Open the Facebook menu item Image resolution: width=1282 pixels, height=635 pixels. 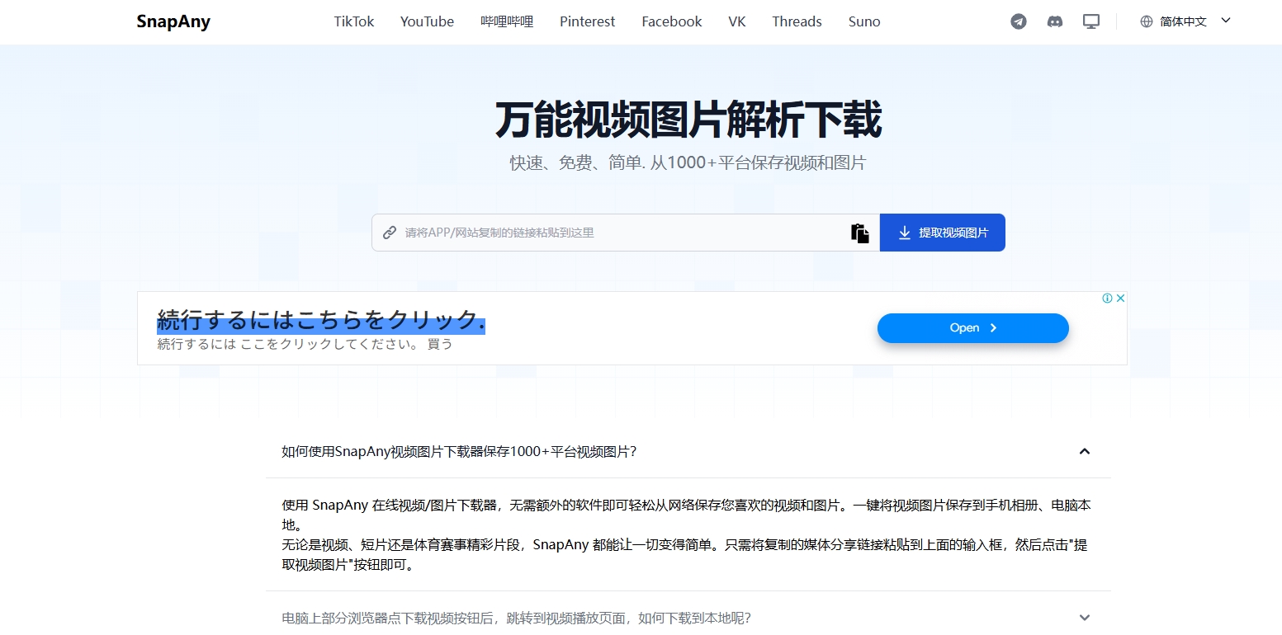coord(672,22)
